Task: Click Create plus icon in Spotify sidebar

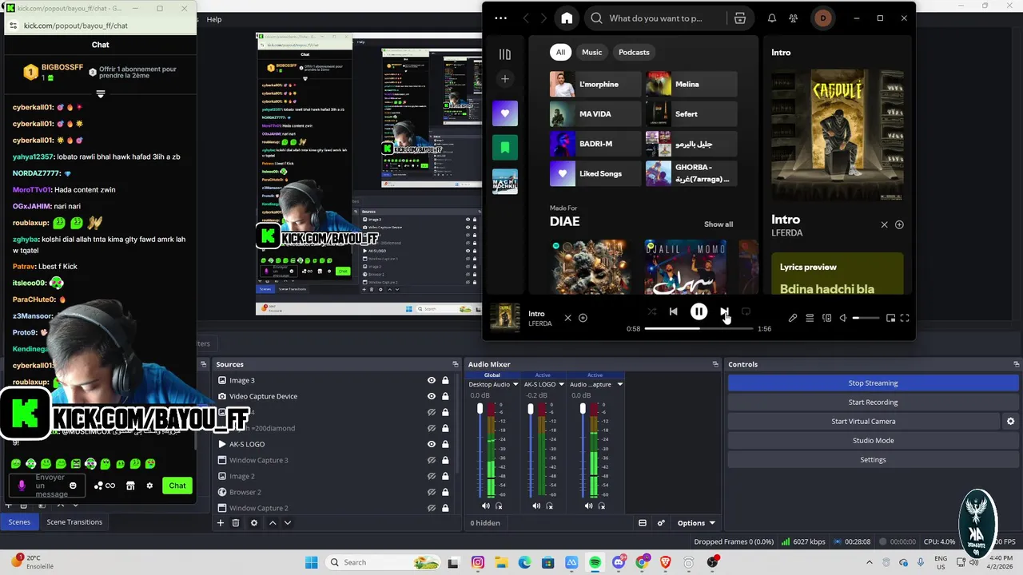Action: pos(505,78)
